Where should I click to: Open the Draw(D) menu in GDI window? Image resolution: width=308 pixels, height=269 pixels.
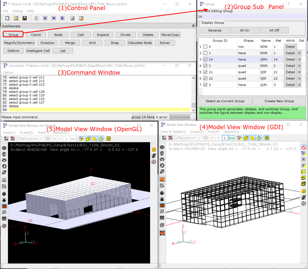[x=198, y=131]
